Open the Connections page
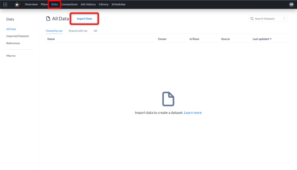This screenshot has height=170, width=297. 69,4
